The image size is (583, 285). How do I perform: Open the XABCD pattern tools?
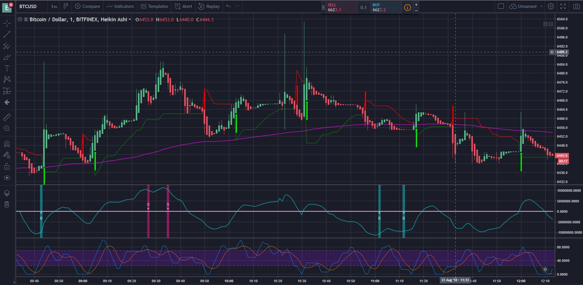point(7,79)
